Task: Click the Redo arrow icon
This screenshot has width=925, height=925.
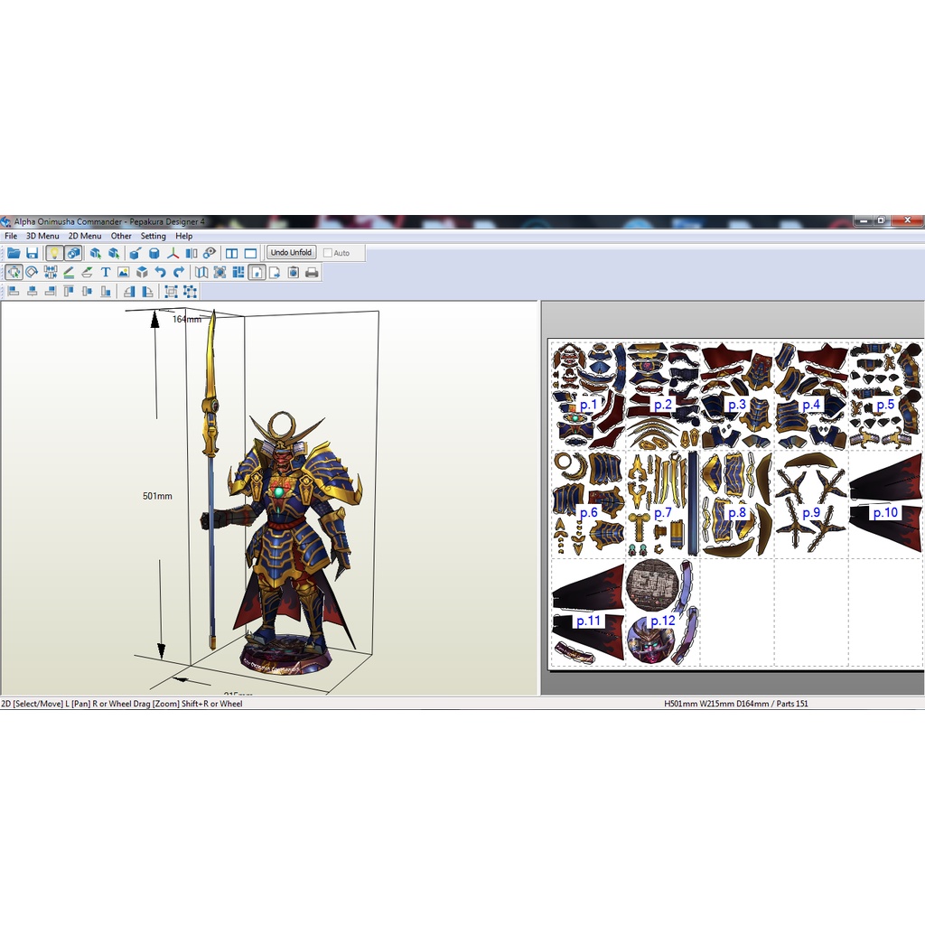Action: tap(179, 272)
